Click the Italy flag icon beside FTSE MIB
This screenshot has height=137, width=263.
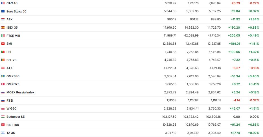click(x=3, y=36)
